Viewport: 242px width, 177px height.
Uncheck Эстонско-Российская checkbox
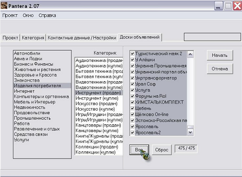tap(132, 121)
